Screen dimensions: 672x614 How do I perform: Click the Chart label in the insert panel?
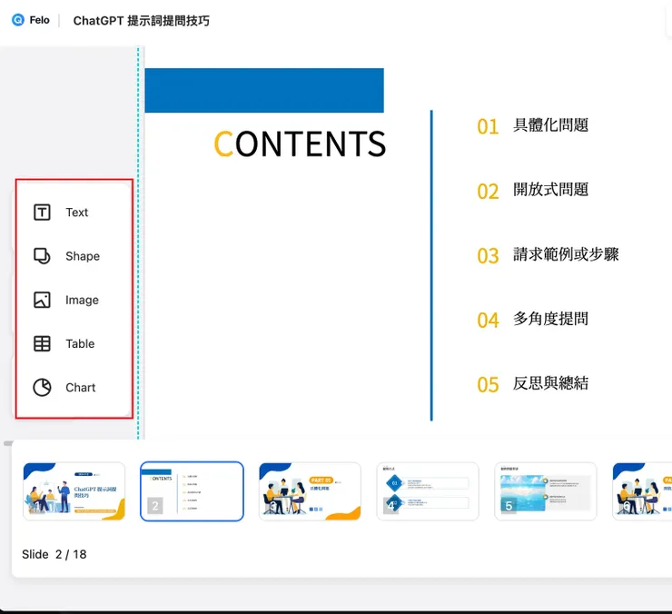click(x=81, y=387)
